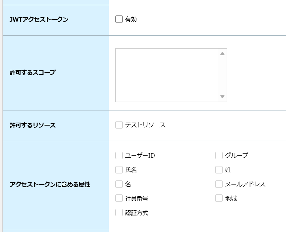Check the 名 attribute checkbox
The height and width of the screenshot is (232, 286).
(119, 184)
